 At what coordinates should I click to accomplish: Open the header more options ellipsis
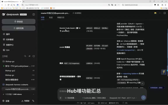click(160, 13)
